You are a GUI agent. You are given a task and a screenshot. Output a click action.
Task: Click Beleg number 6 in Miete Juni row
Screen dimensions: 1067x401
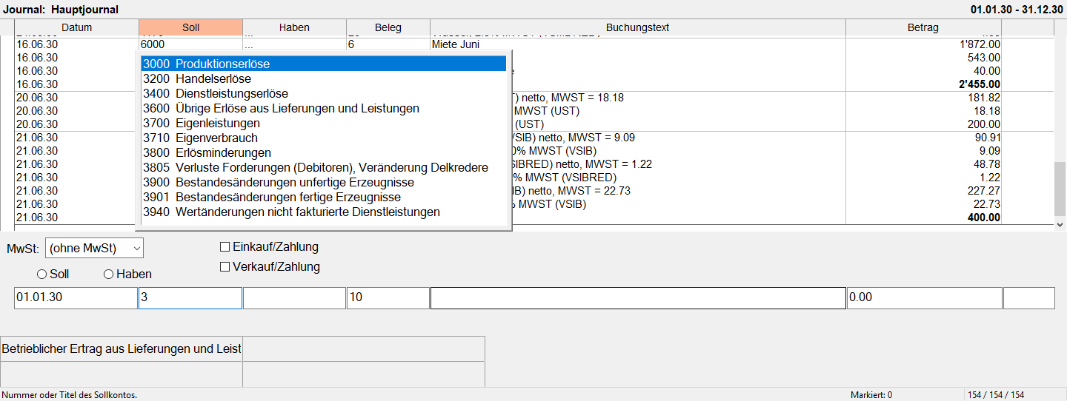click(x=352, y=44)
